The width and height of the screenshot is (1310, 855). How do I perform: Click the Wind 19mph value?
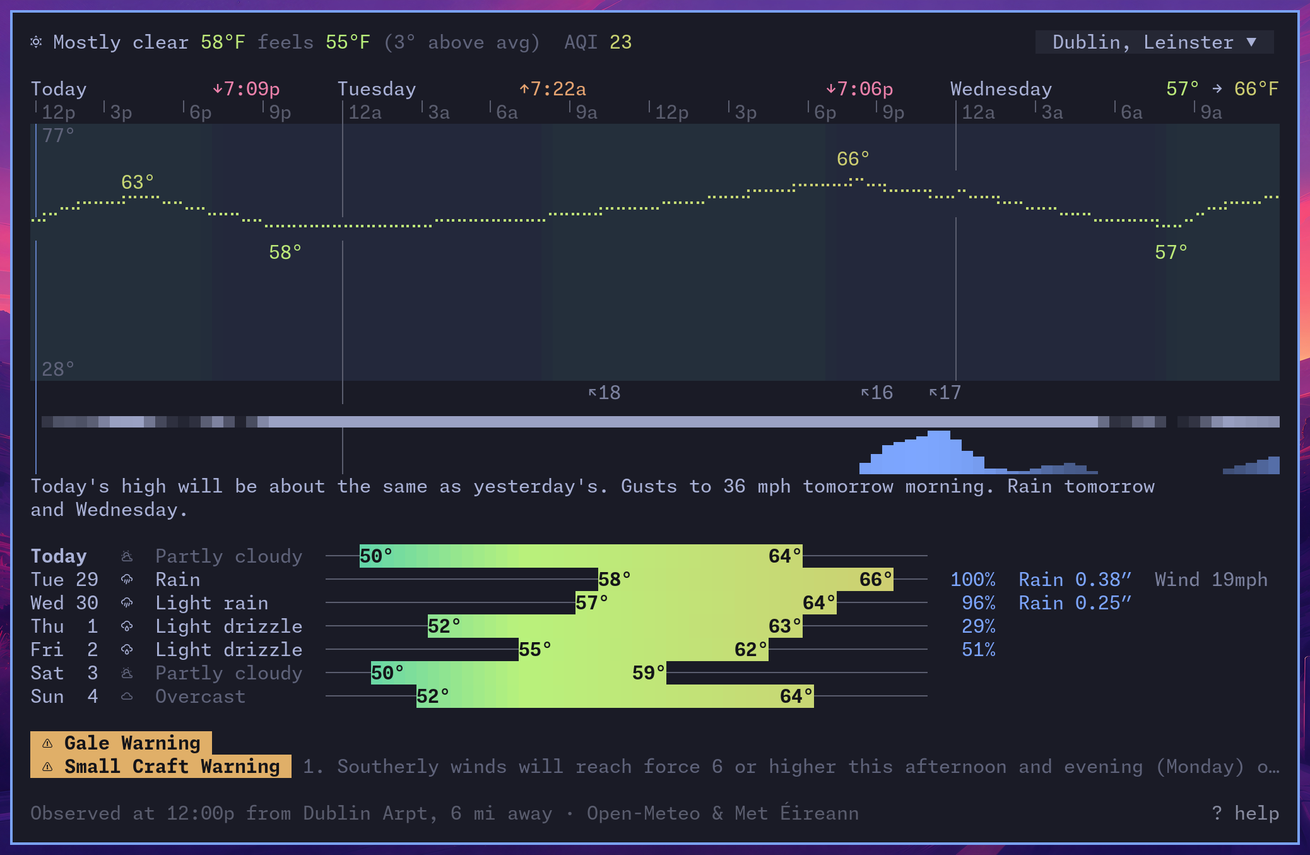click(x=1212, y=580)
